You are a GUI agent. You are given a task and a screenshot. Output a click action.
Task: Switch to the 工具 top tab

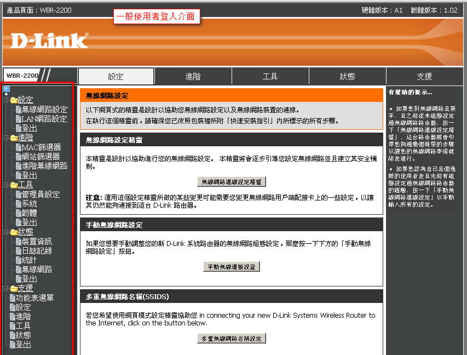(x=270, y=76)
